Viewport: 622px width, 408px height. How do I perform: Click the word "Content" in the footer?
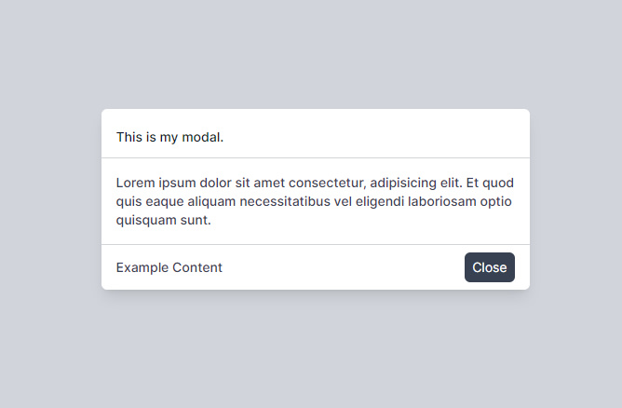point(197,268)
